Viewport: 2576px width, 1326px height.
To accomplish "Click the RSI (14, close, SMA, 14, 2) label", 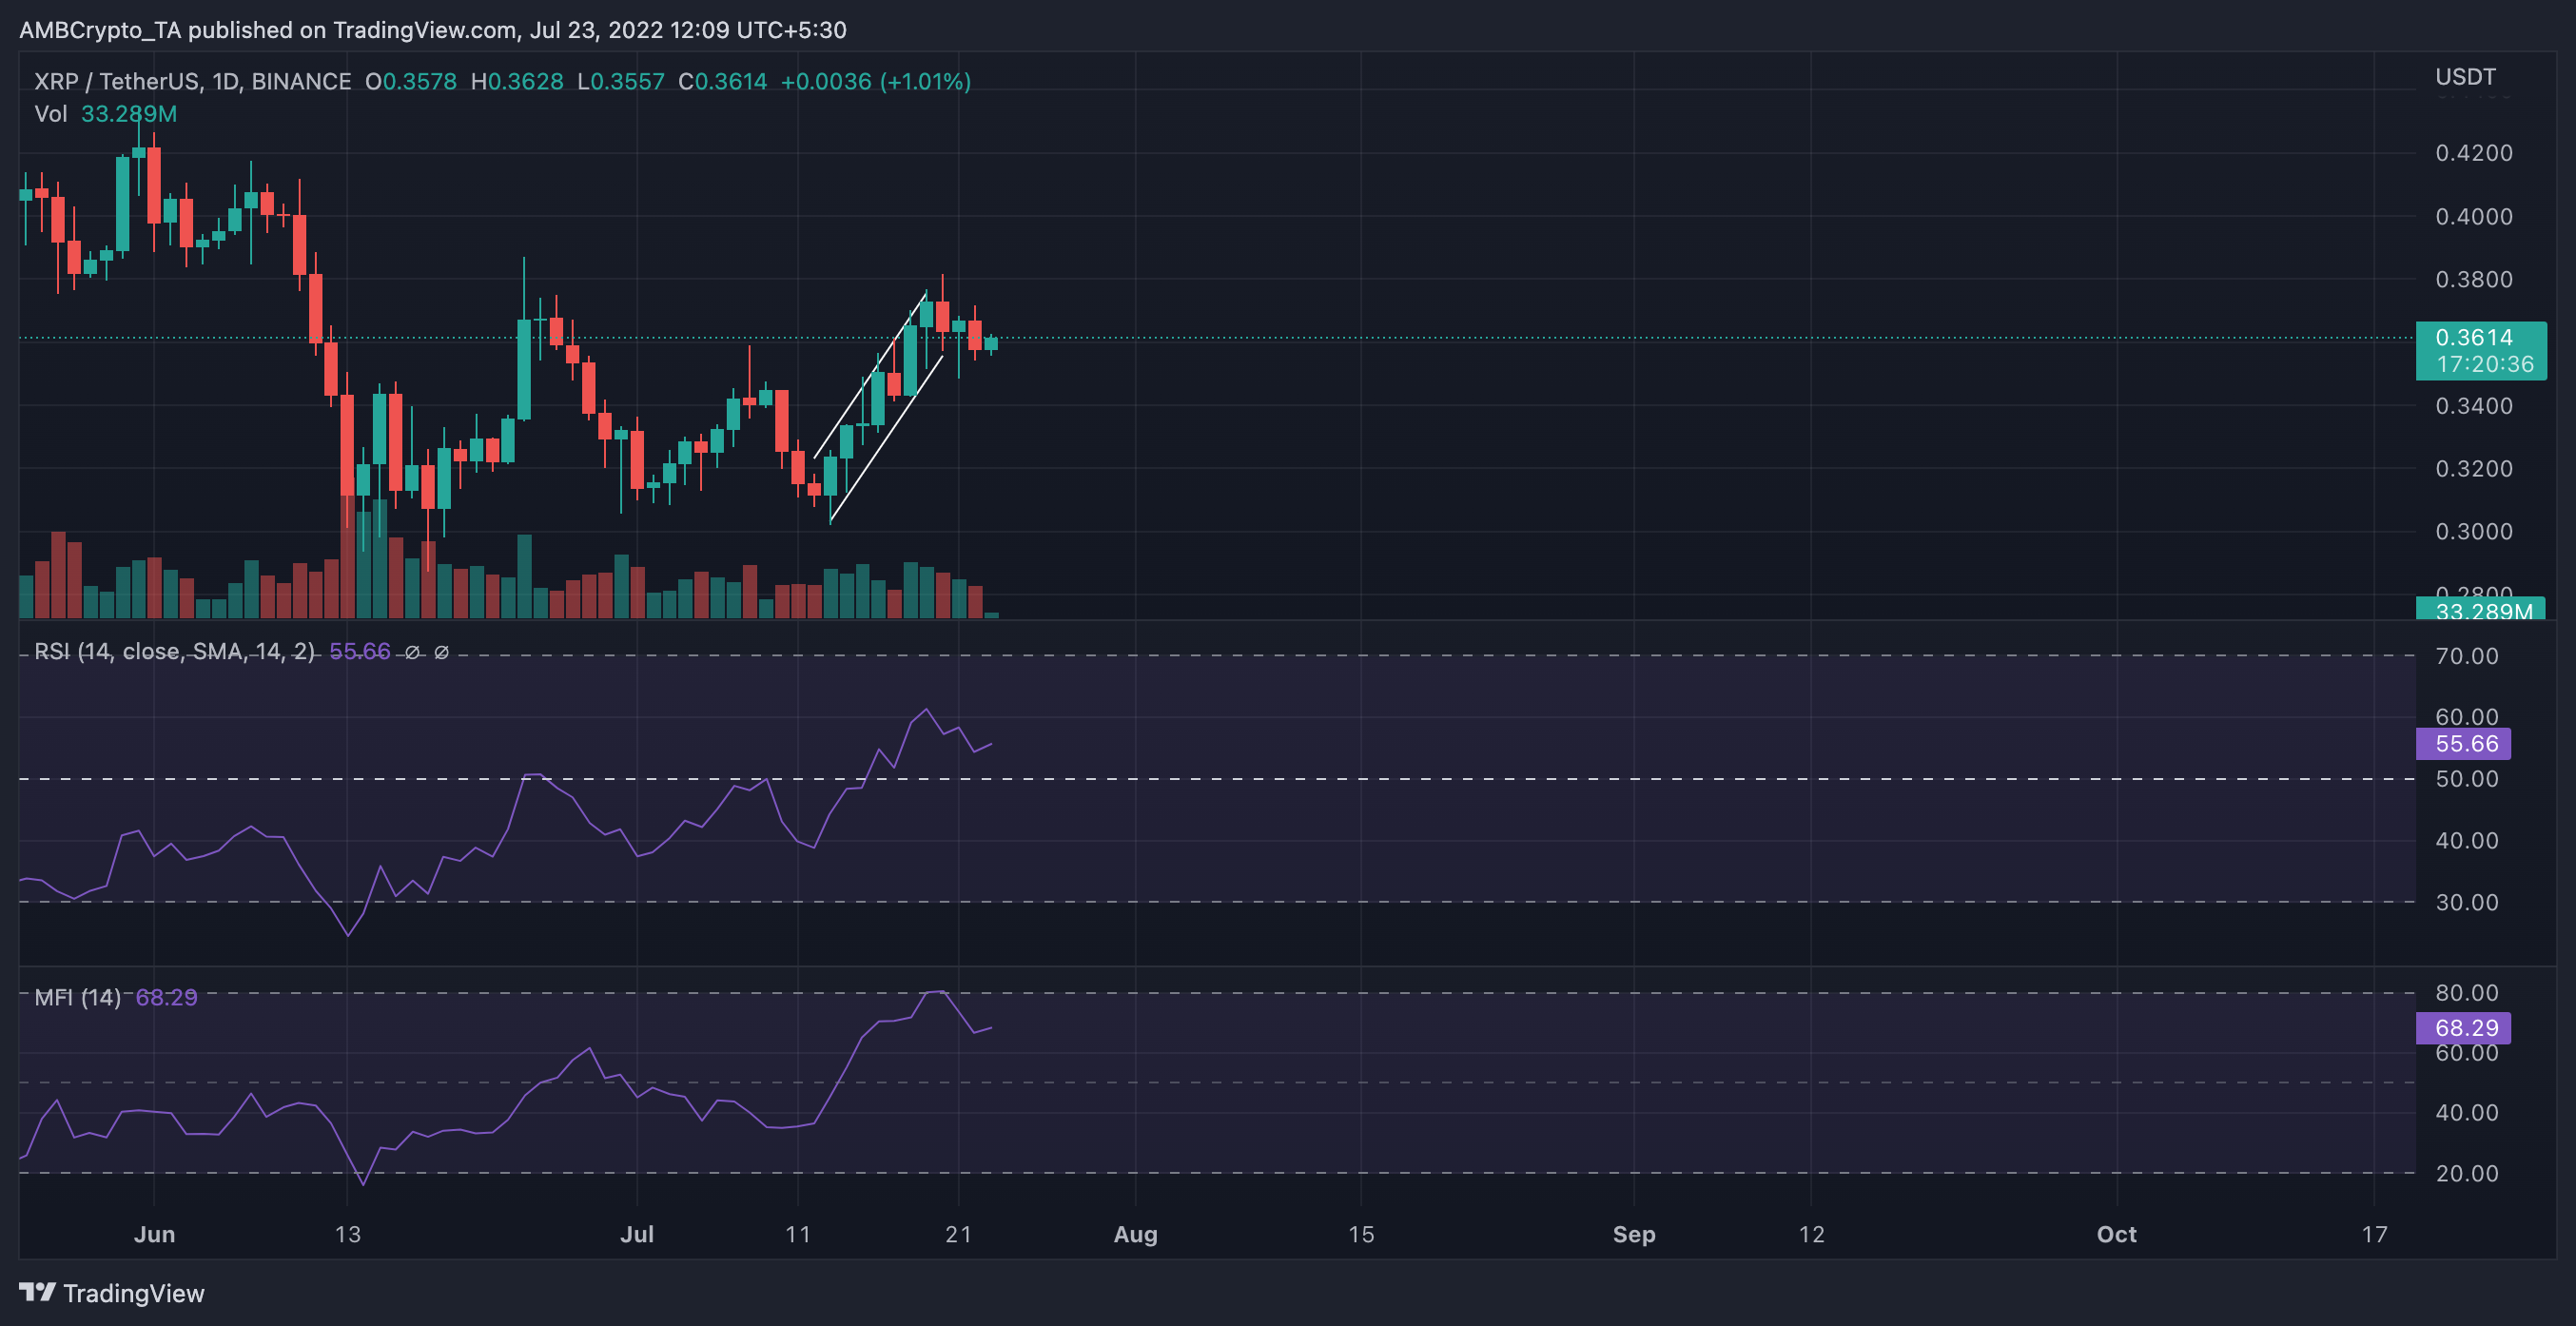I will tap(174, 652).
